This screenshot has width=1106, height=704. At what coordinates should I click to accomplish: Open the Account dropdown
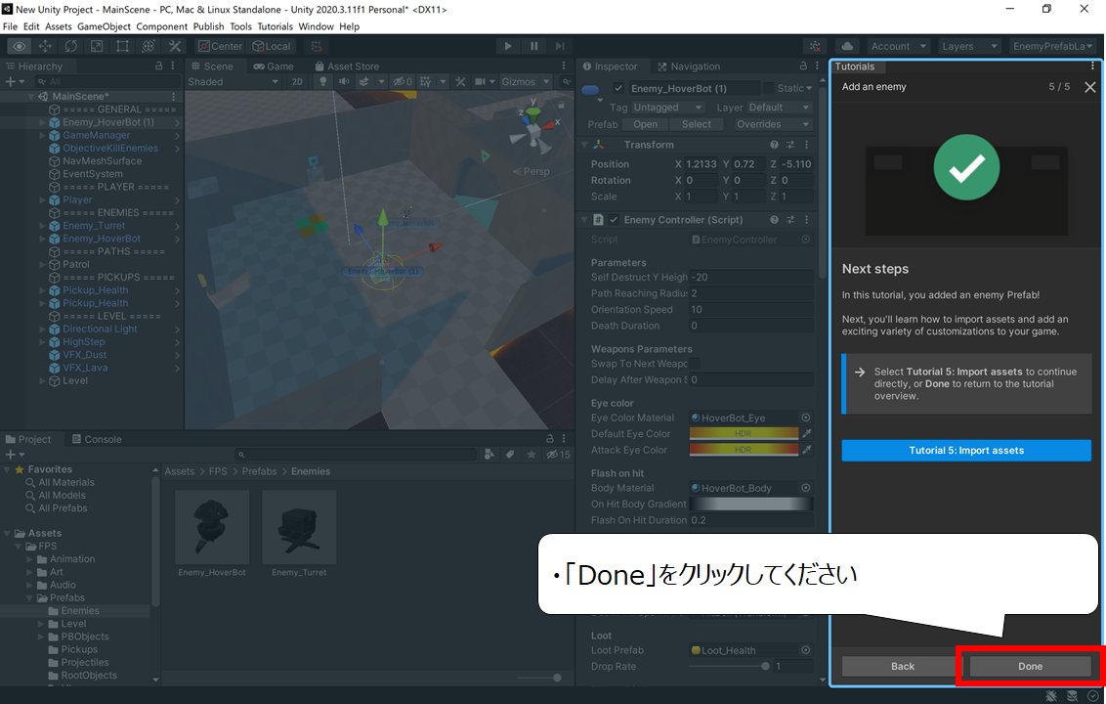[899, 46]
